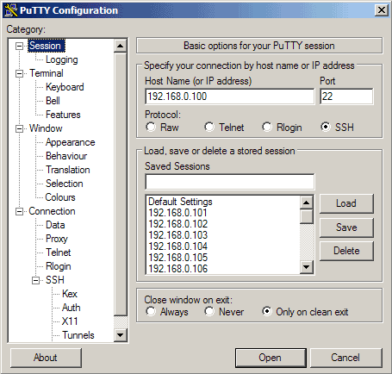The width and height of the screenshot is (392, 374).
Task: Select the SSH category in the tree
Action: pyautogui.click(x=55, y=280)
